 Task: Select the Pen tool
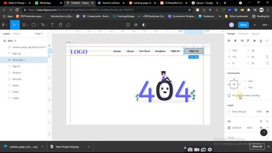pyautogui.click(x=43, y=25)
